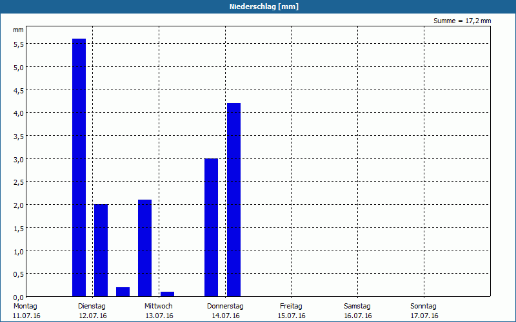Click the date 11.07.16

click(26, 316)
